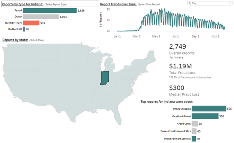Select the Fraud report type bar
The height and width of the screenshot is (143, 234).
coord(50,10)
